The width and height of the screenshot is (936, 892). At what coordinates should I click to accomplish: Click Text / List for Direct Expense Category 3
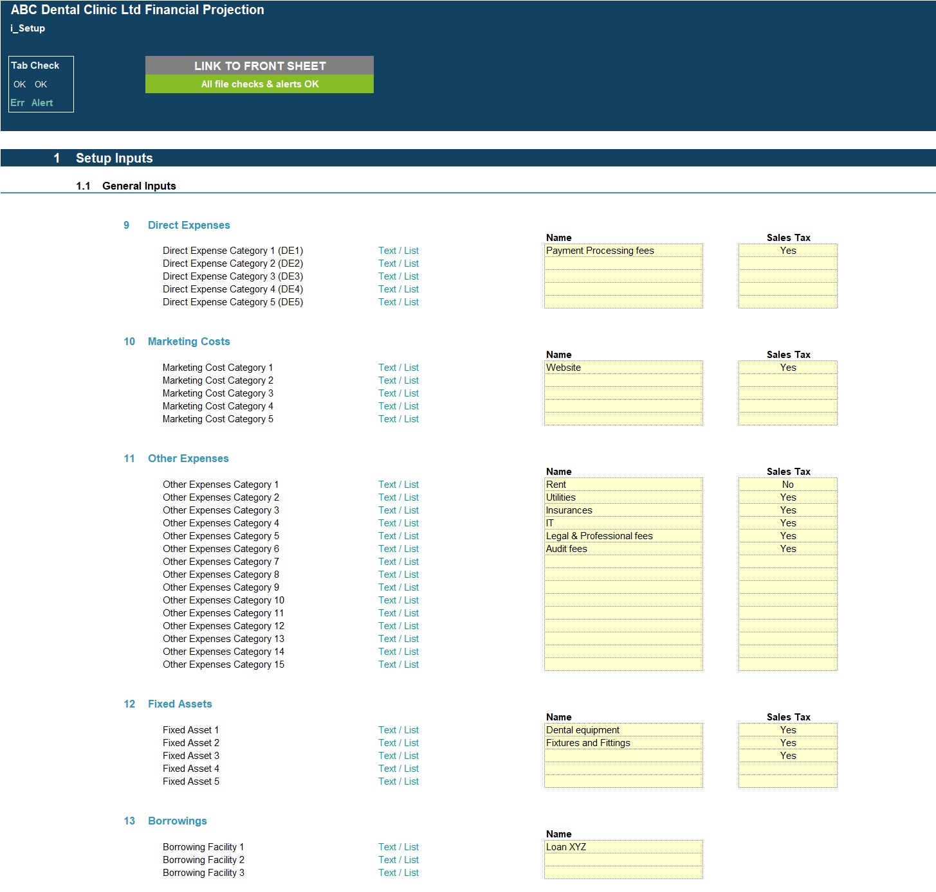pyautogui.click(x=398, y=276)
